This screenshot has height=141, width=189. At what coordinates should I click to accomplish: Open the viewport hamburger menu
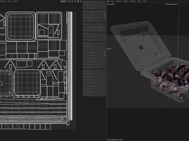click(108, 1)
